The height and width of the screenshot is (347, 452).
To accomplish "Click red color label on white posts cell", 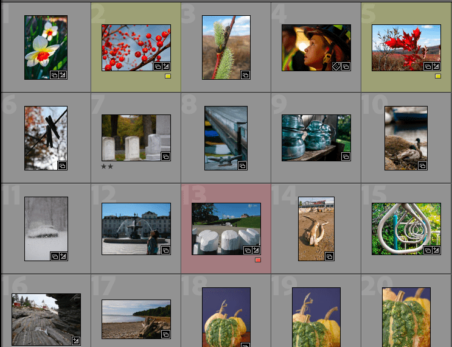I will [258, 260].
